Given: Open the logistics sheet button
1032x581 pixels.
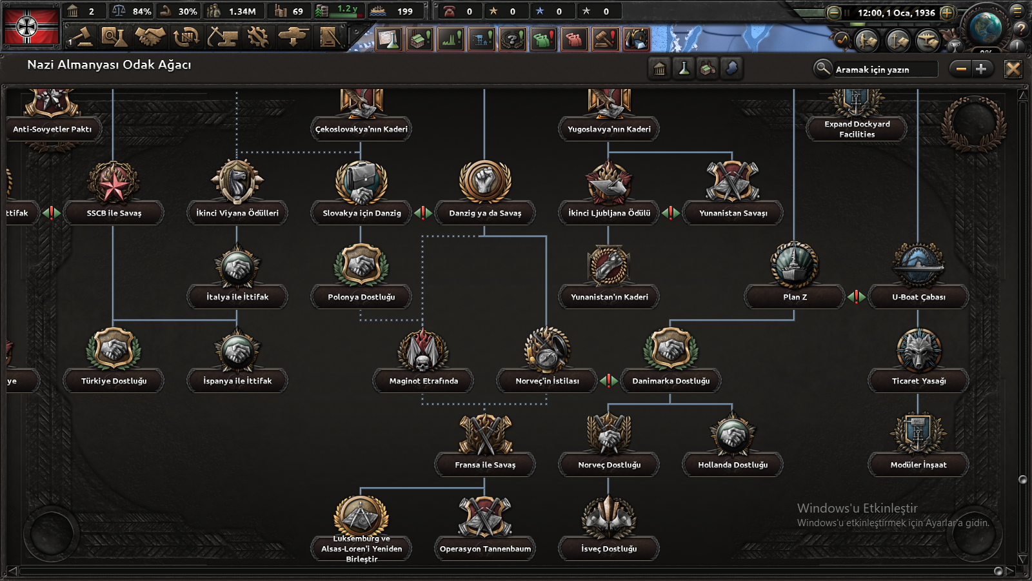Looking at the screenshot, I should tap(330, 37).
